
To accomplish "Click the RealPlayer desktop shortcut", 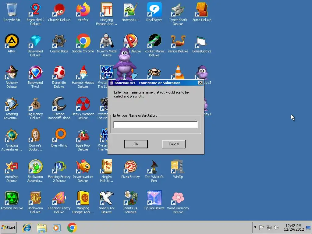I will [154, 12].
